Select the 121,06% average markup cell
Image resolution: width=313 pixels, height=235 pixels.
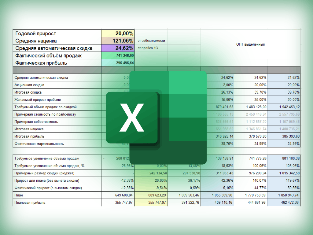pos(118,41)
